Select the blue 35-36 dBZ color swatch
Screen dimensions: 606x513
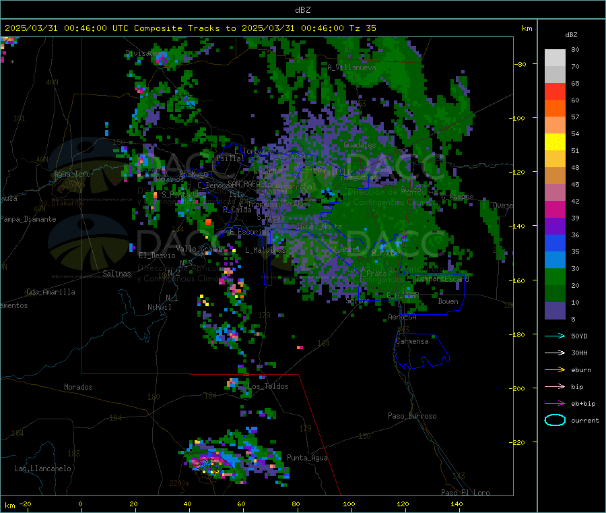(555, 243)
